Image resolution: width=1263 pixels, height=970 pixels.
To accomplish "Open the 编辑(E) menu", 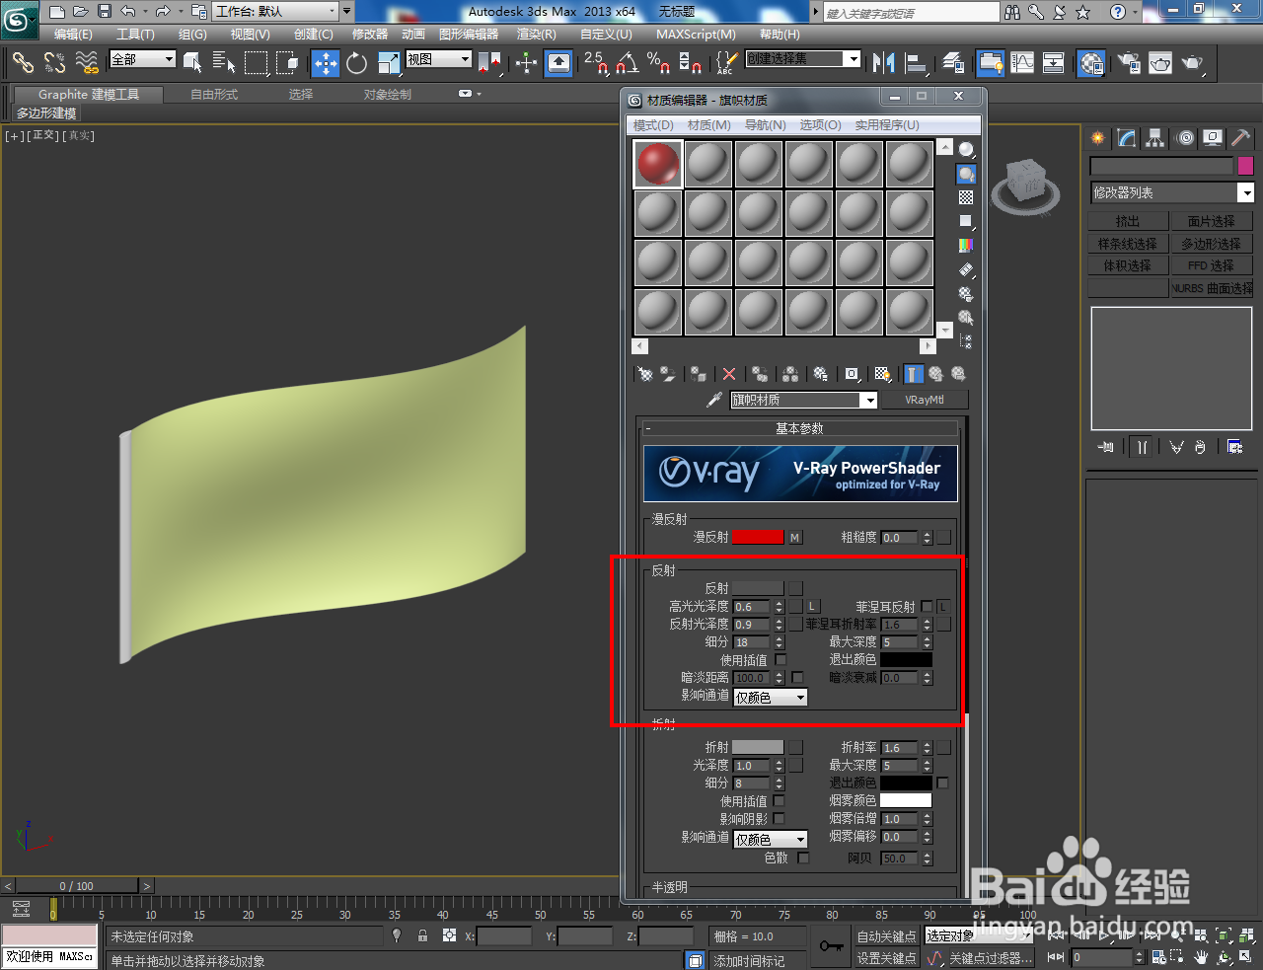I will click(x=73, y=34).
